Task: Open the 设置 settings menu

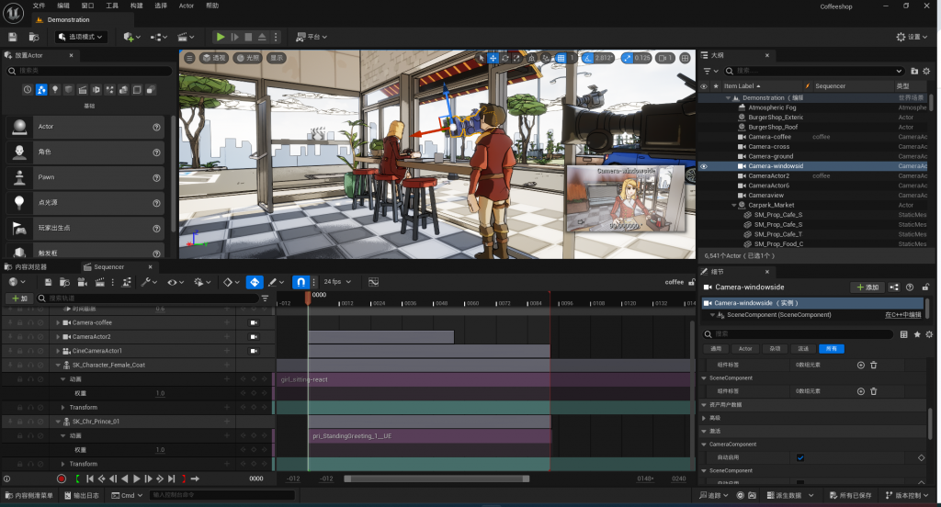Action: pyautogui.click(x=912, y=37)
